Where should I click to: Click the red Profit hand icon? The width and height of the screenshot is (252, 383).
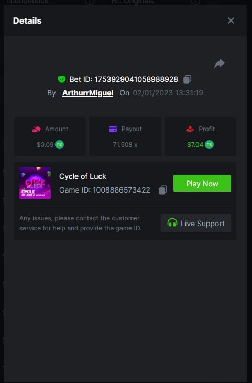(190, 129)
